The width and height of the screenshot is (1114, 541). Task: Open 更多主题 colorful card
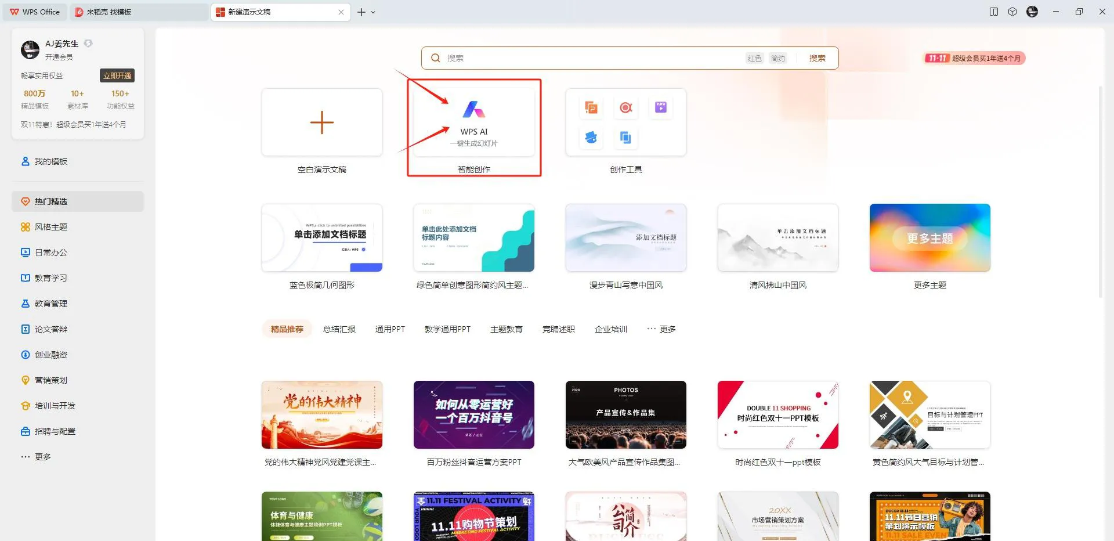(x=930, y=238)
